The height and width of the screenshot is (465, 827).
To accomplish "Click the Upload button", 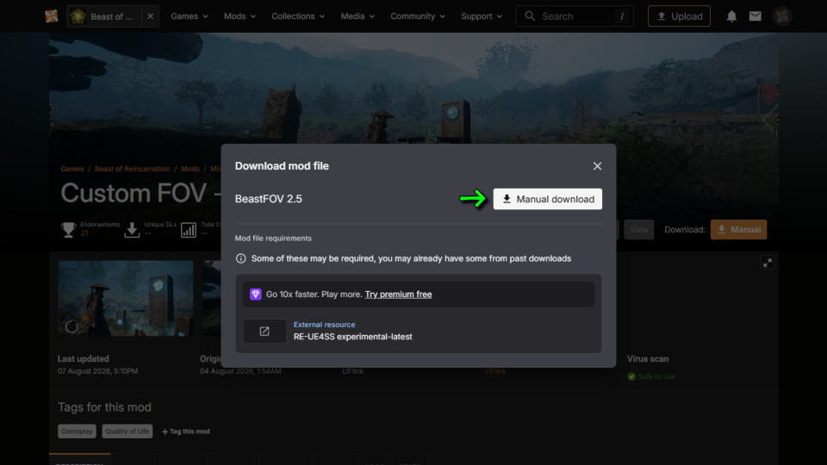I will pyautogui.click(x=679, y=16).
